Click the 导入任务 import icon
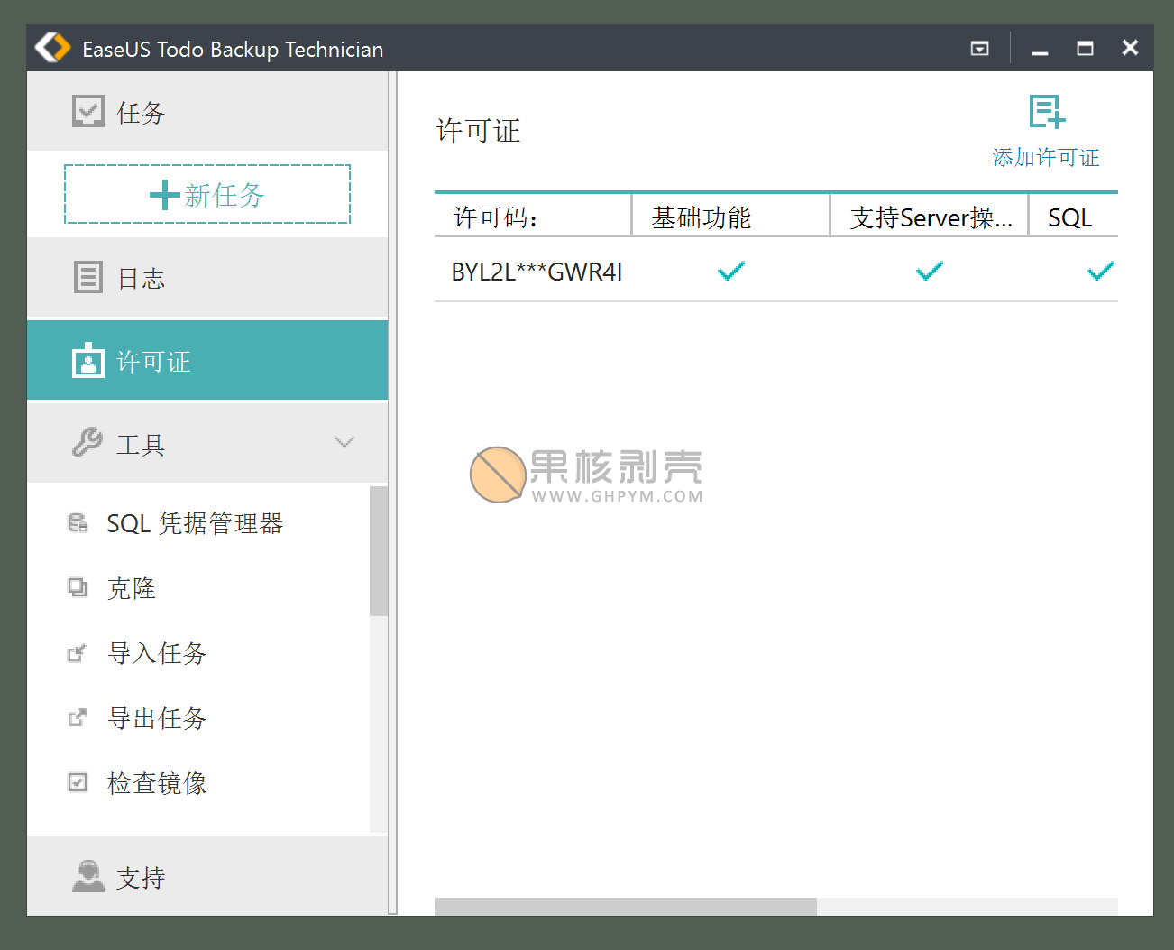 tap(78, 652)
